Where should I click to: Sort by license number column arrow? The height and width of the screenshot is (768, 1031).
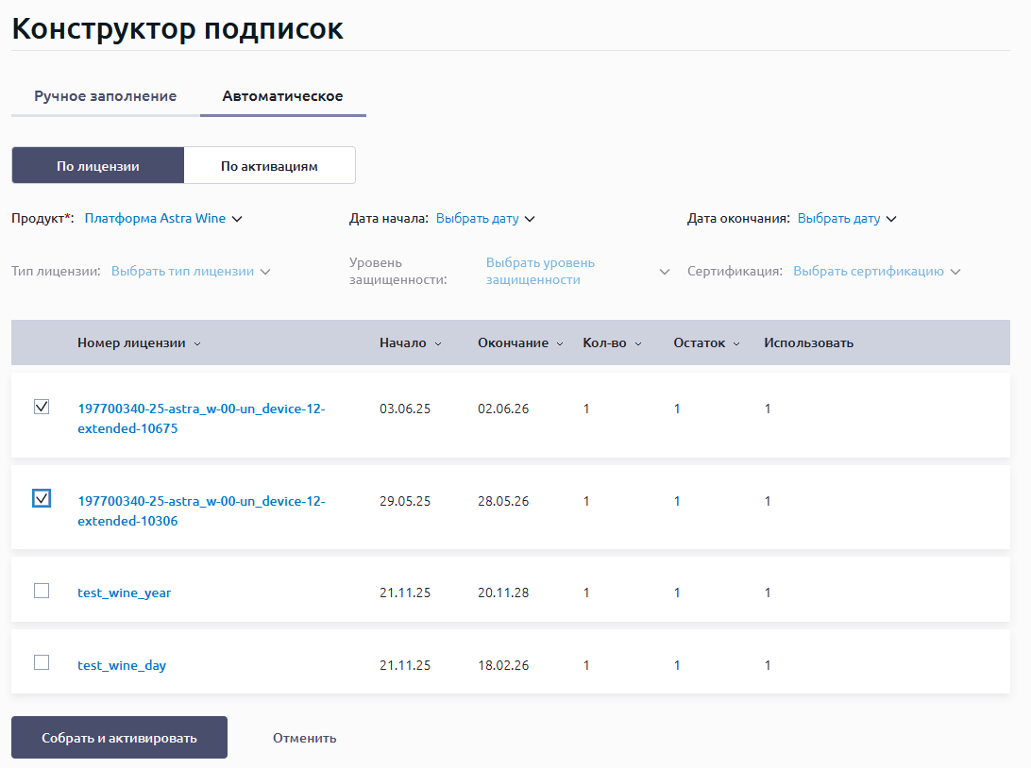[x=196, y=343]
